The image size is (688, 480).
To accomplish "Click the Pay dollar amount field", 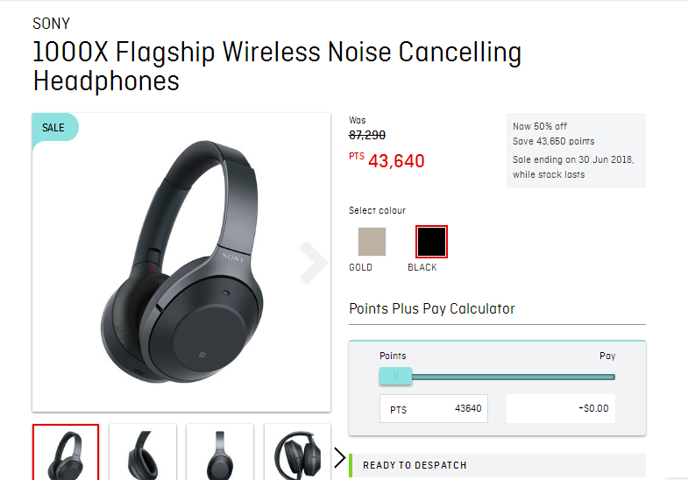I will 560,409.
